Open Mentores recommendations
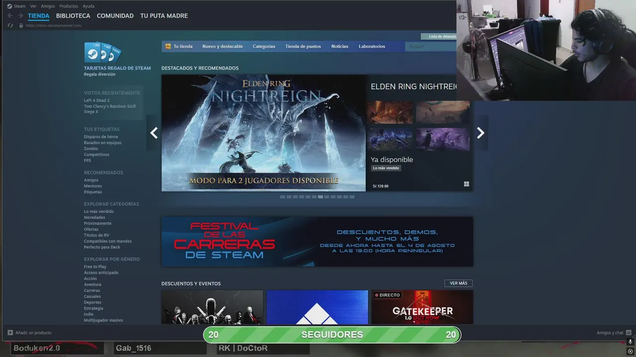 pos(93,186)
